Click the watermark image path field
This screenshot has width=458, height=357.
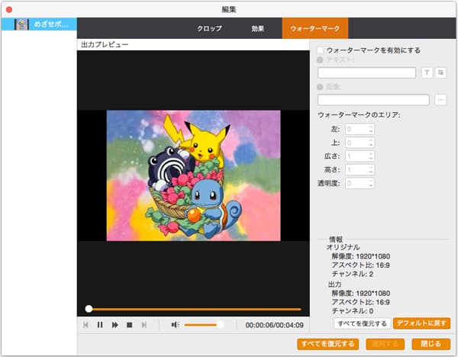click(x=373, y=100)
